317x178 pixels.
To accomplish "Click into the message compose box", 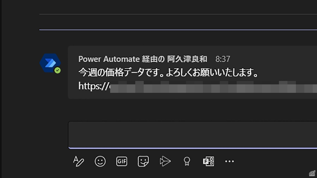I will coord(193,134).
